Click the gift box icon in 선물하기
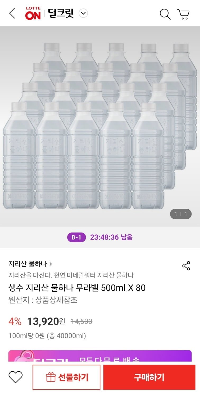This screenshot has width=200, height=393. click(51, 377)
